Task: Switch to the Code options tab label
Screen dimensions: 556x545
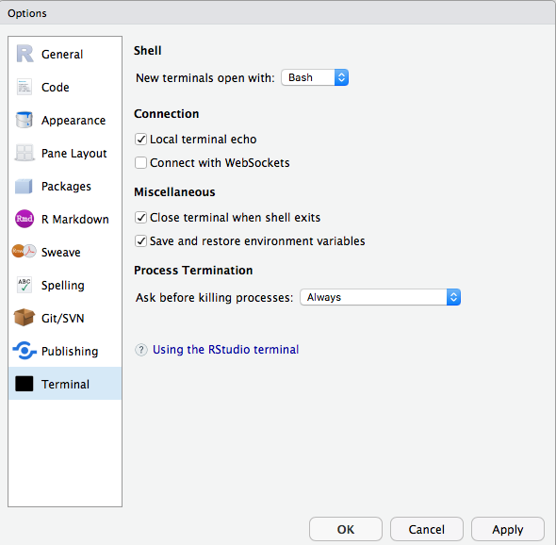Action: [56, 88]
